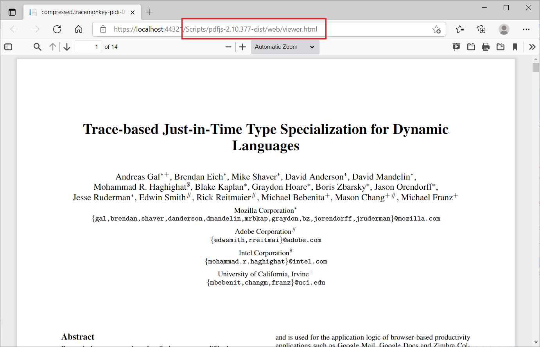Open the browser settings menu
This screenshot has width=540, height=347.
point(526,29)
